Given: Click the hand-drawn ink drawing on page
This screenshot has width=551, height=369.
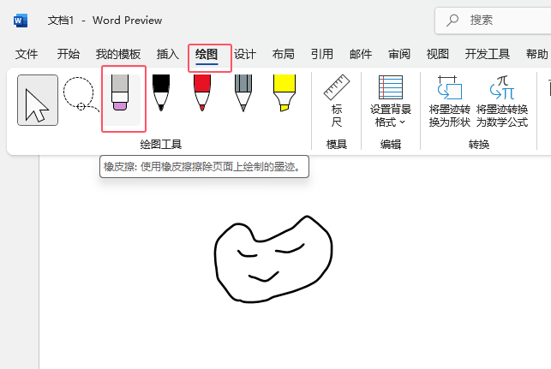Looking at the screenshot, I should pyautogui.click(x=273, y=259).
